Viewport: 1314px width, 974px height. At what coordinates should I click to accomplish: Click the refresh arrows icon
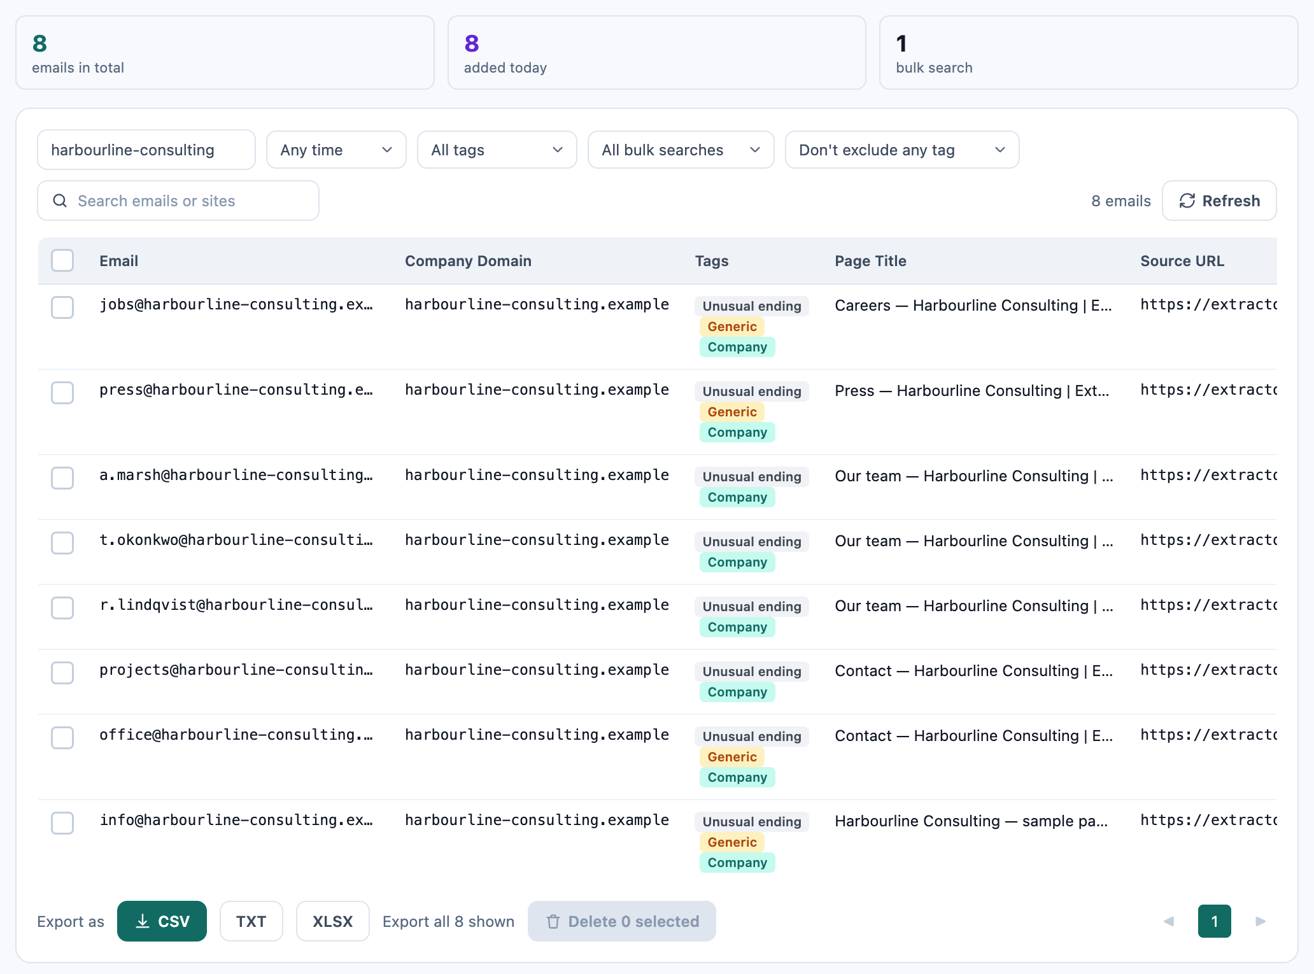click(x=1187, y=201)
